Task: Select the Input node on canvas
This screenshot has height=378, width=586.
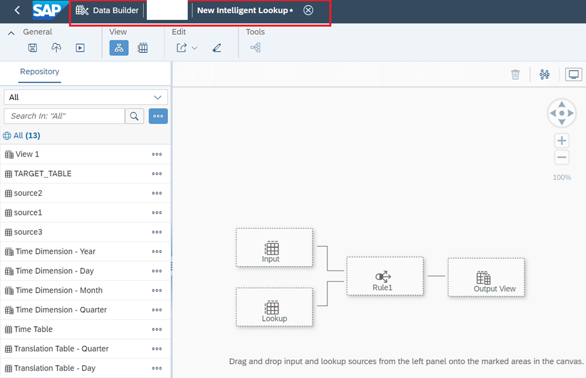Action: (x=274, y=247)
